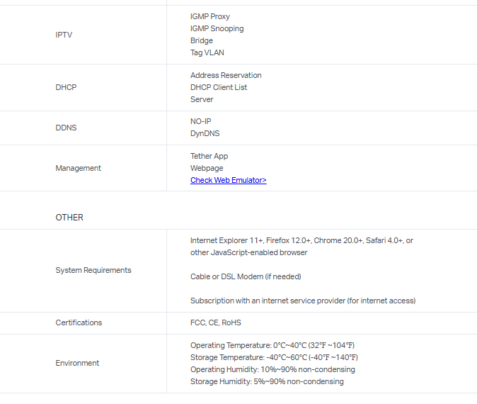Click the Cable or DSL Modem line
This screenshot has width=477, height=404.
pyautogui.click(x=240, y=276)
